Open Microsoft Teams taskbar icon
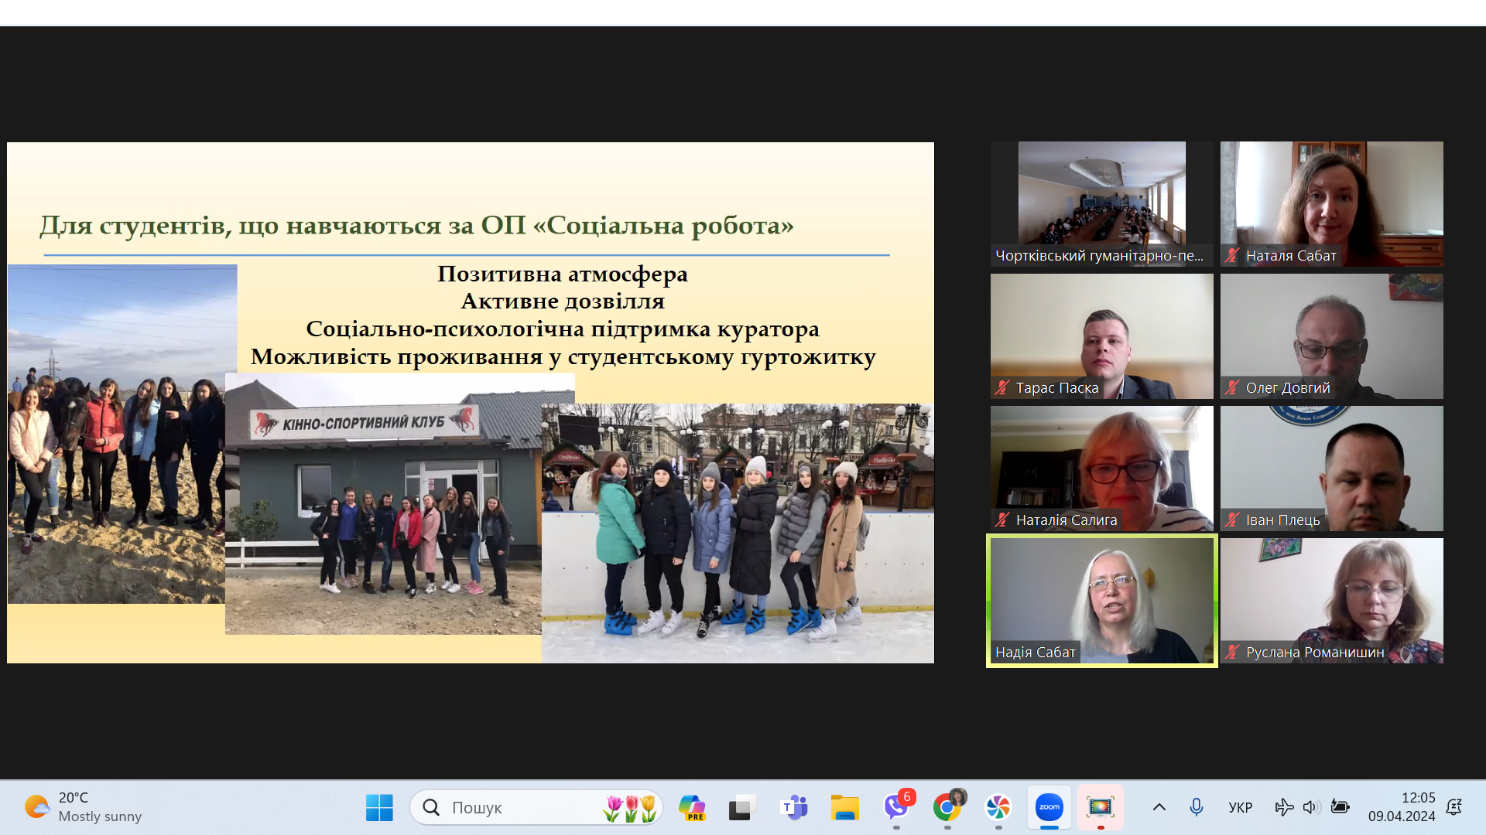The image size is (1486, 835). tap(794, 807)
